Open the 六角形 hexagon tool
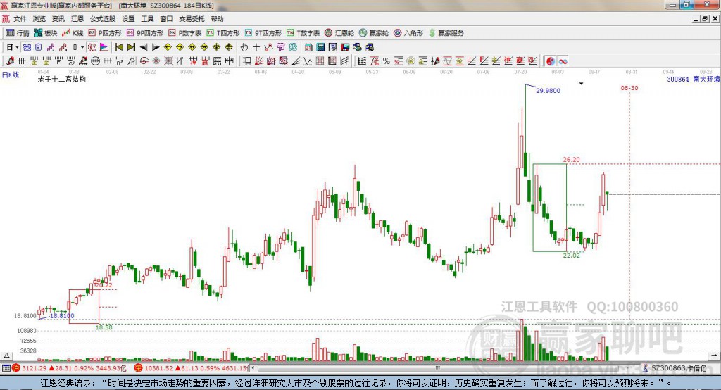This screenshot has height=390, width=721. coord(408,33)
